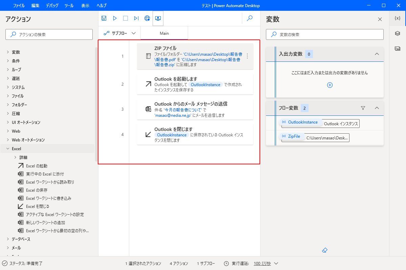
Task: Click the 変数の検索 search field
Action: [x=325, y=34]
